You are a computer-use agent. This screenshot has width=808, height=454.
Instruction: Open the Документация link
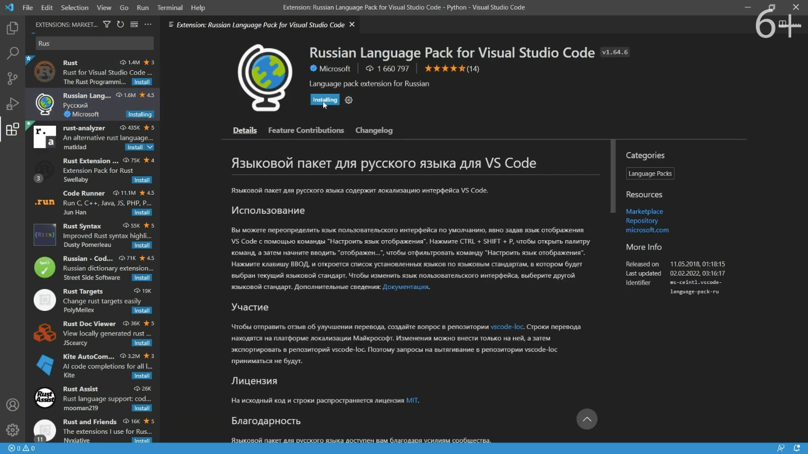[406, 287]
